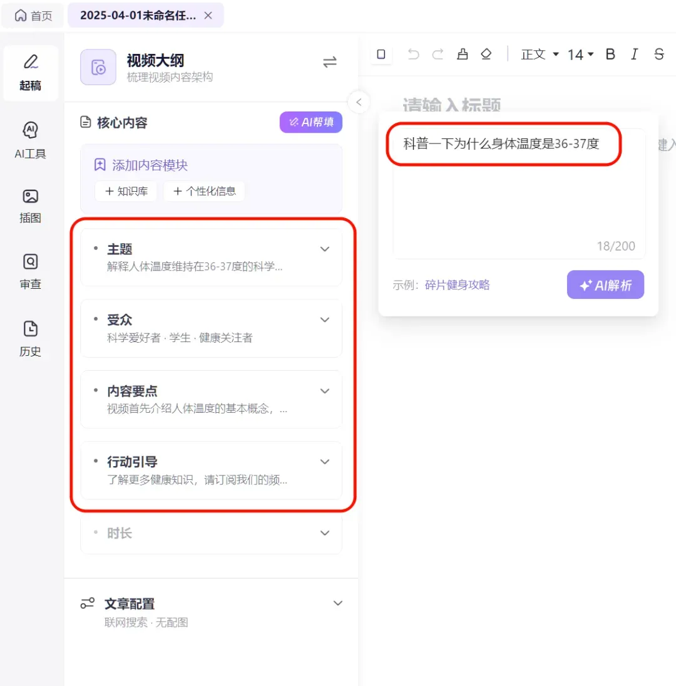
Task: Go to the 首页 home tab
Action: pos(33,16)
